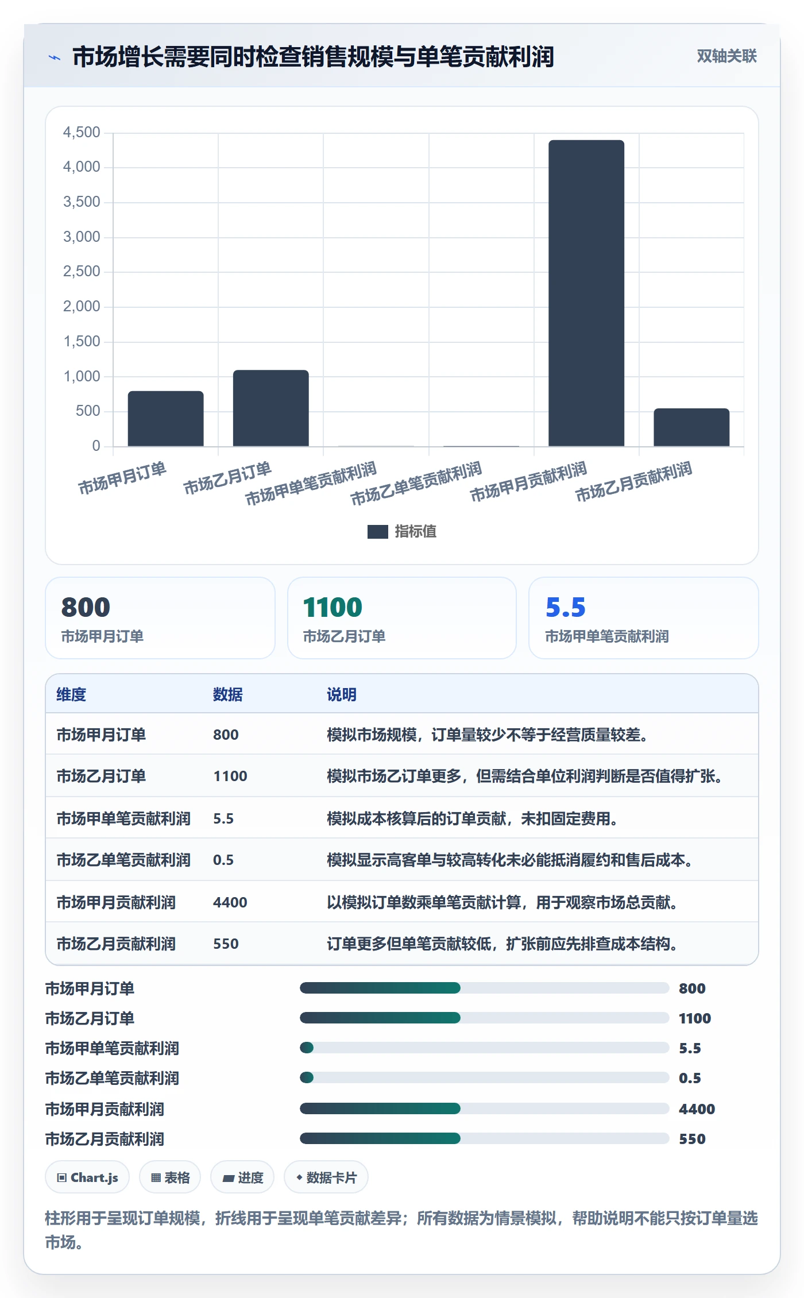The image size is (804, 1298).
Task: Click the 表格 tag chip
Action: coord(170,1177)
